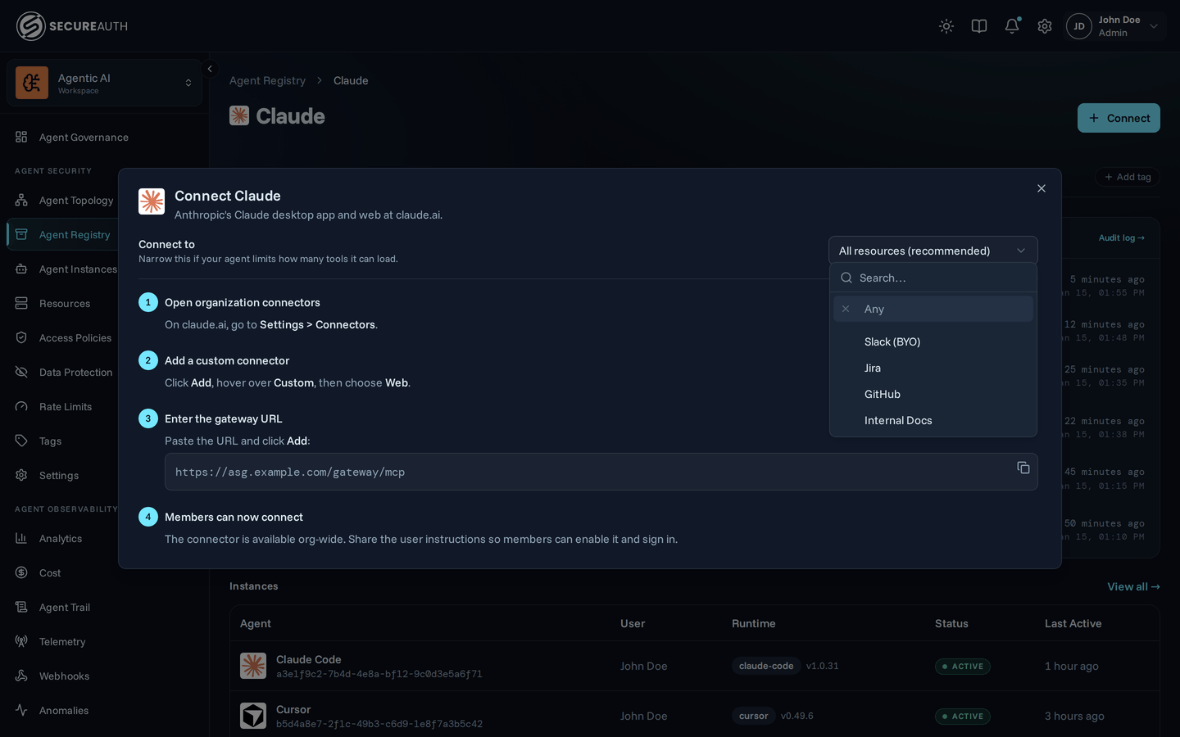This screenshot has width=1180, height=737.
Task: Click the SecureAuth logo
Action: click(x=72, y=26)
